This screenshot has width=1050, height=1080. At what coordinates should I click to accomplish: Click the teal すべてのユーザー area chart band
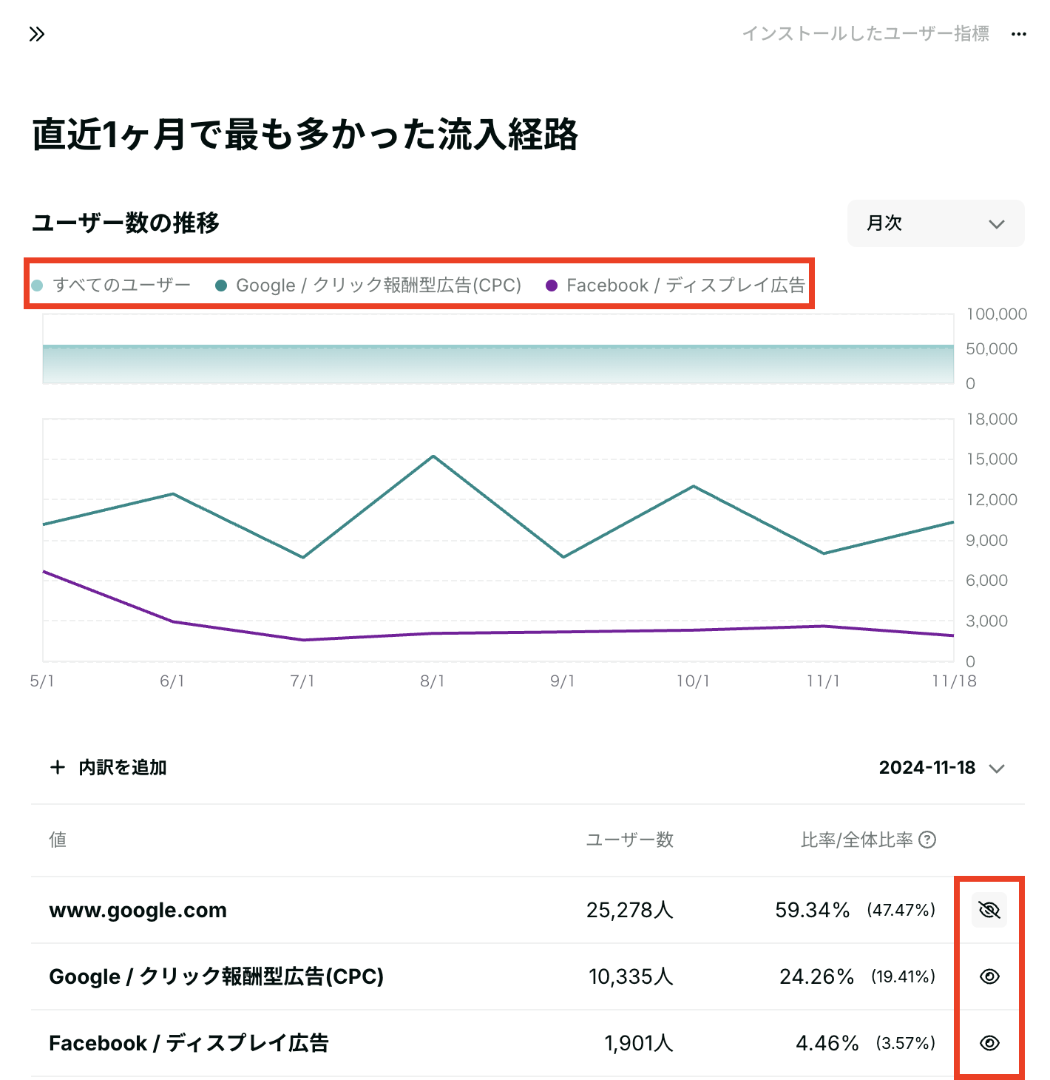[498, 364]
